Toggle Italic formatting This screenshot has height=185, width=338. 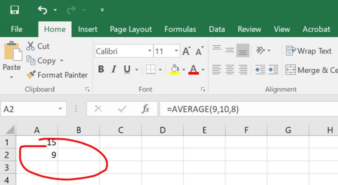[x=114, y=69]
